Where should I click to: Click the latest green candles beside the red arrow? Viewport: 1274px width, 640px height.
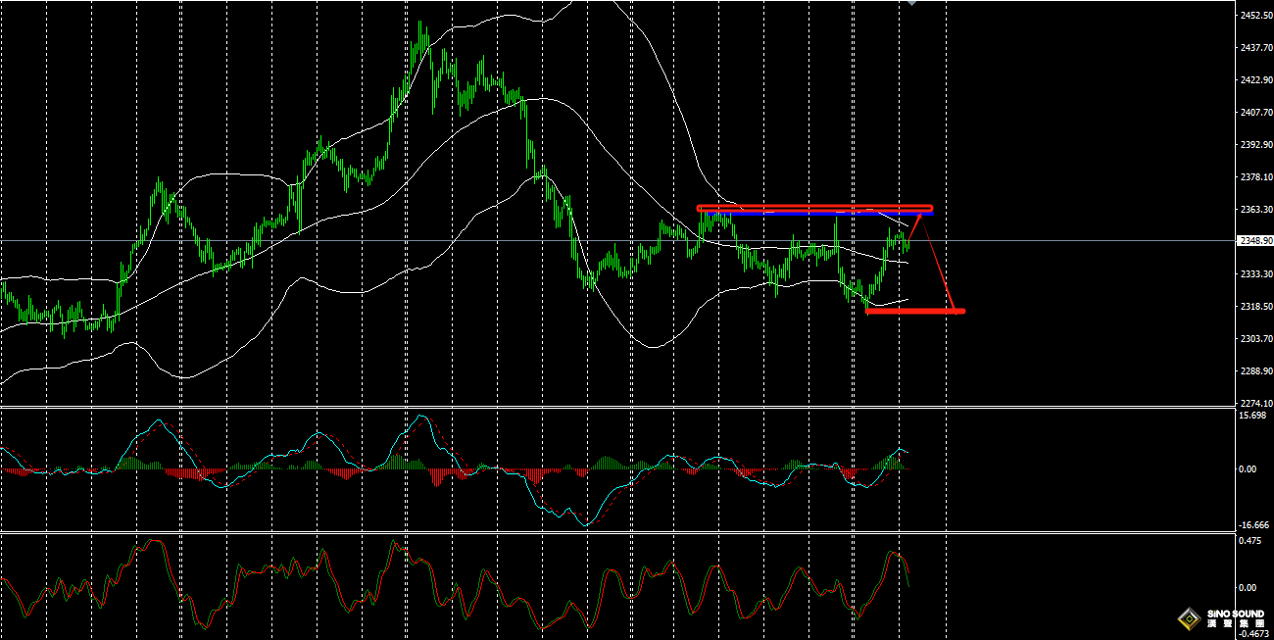(902, 237)
